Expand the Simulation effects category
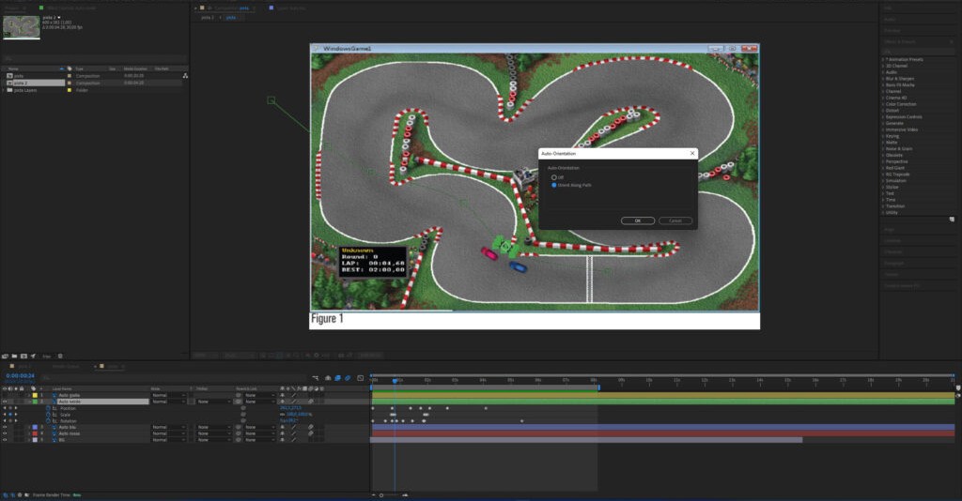962x501 pixels. tap(883, 181)
